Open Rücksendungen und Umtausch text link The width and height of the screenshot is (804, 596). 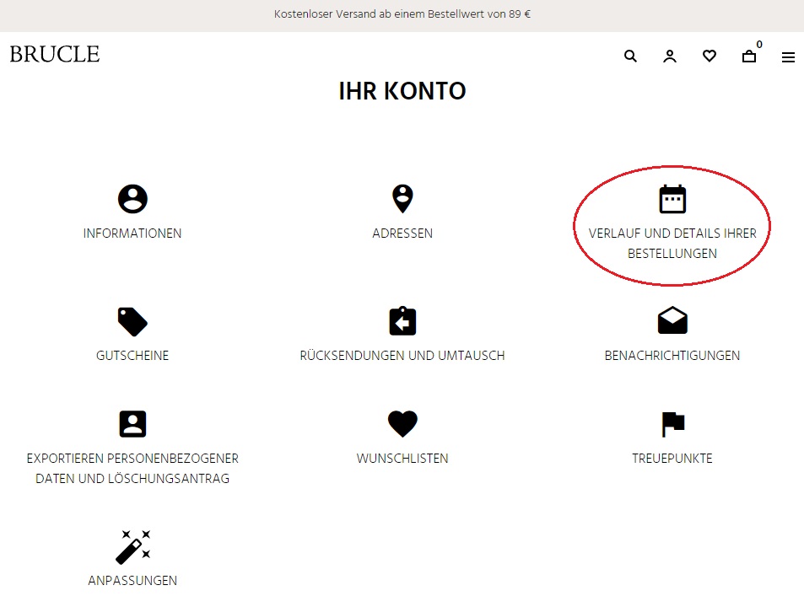coord(402,356)
